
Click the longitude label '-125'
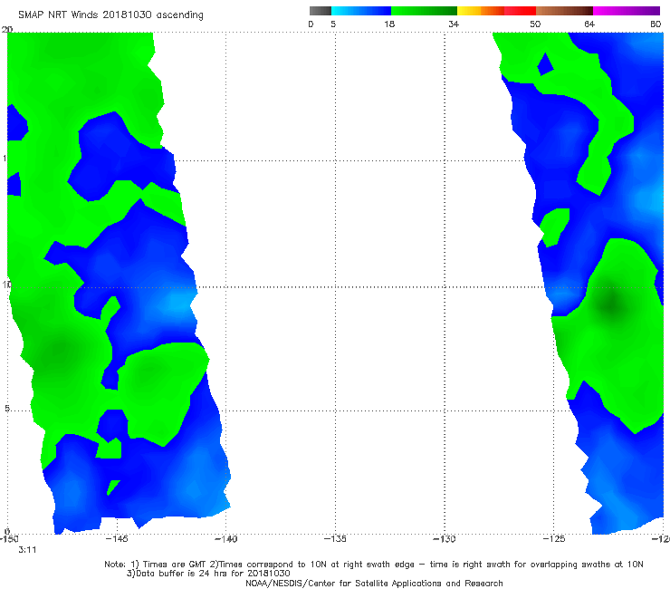554,539
